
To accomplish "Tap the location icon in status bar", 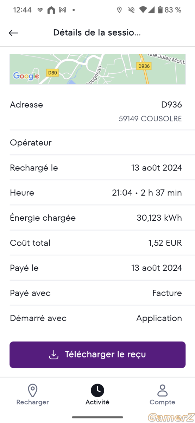I will [119, 10].
